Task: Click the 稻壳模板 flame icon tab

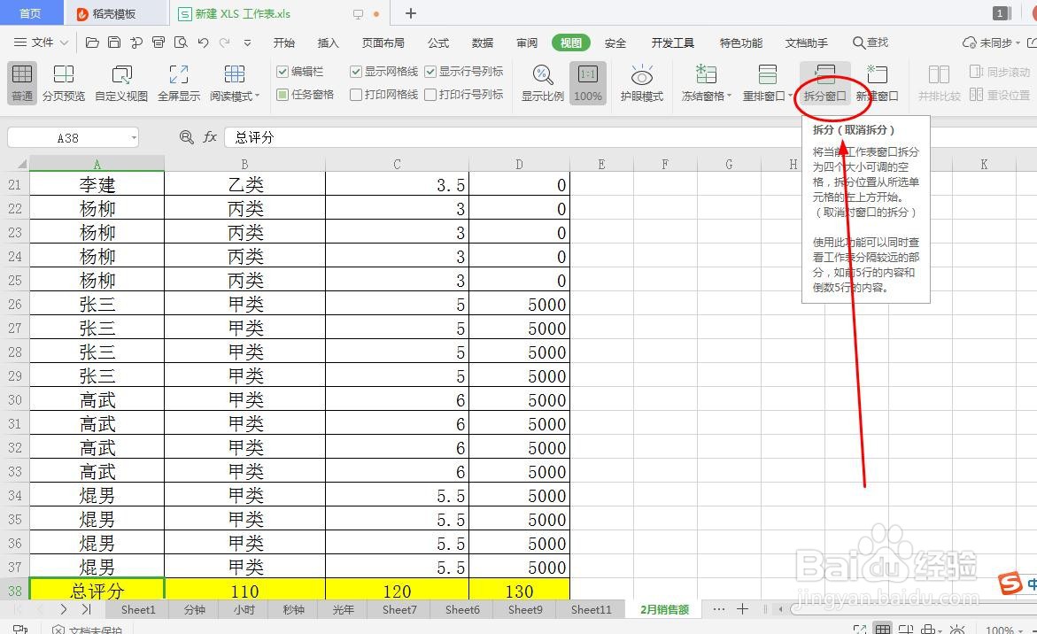Action: tap(82, 14)
